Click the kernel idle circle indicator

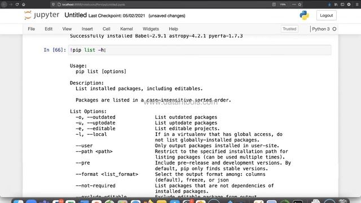click(334, 29)
